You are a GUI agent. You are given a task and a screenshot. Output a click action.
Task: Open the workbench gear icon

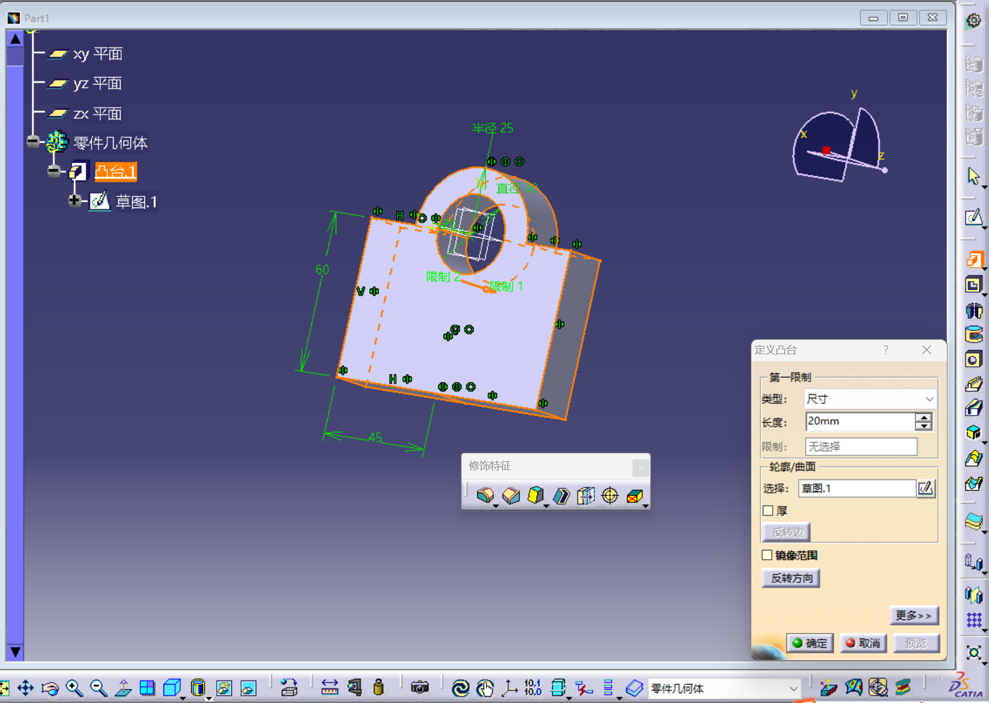pyautogui.click(x=974, y=21)
